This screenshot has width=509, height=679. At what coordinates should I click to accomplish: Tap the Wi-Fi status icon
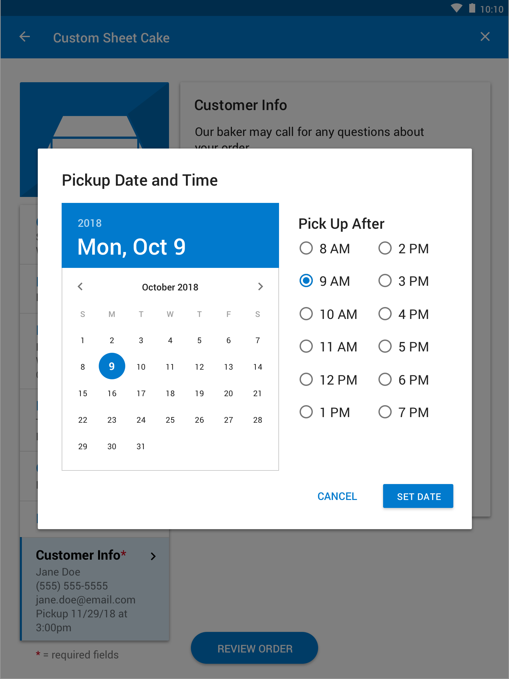[x=456, y=8]
